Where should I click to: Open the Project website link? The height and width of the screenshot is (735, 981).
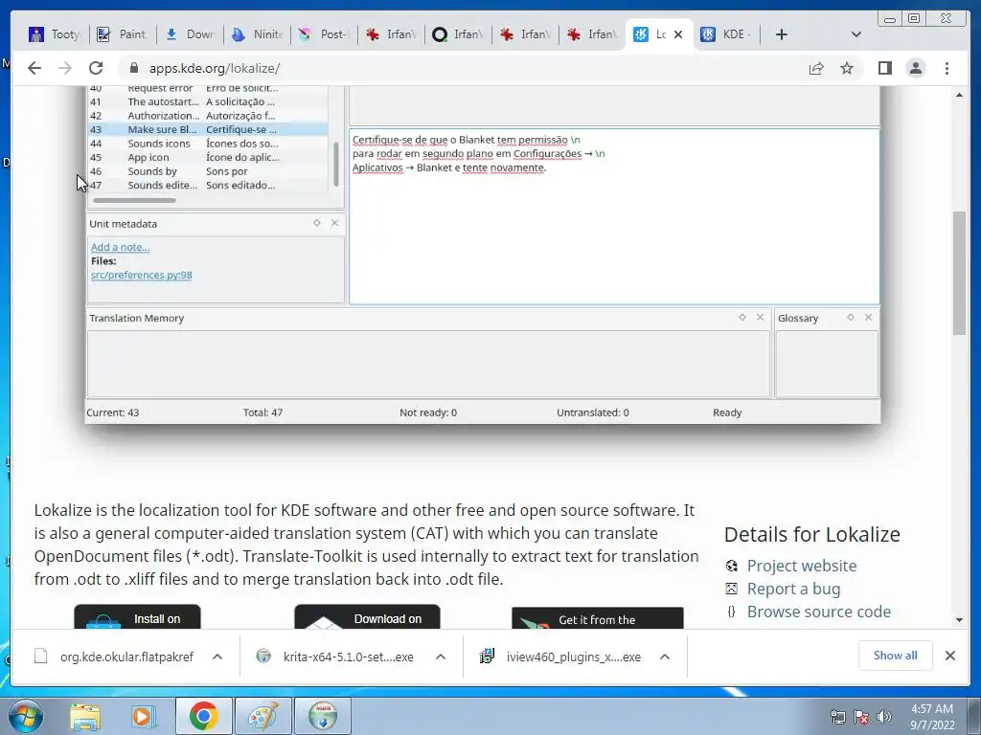pyautogui.click(x=802, y=566)
